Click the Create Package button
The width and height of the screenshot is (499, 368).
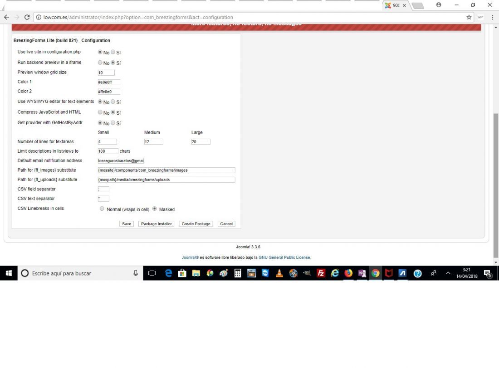(x=196, y=224)
